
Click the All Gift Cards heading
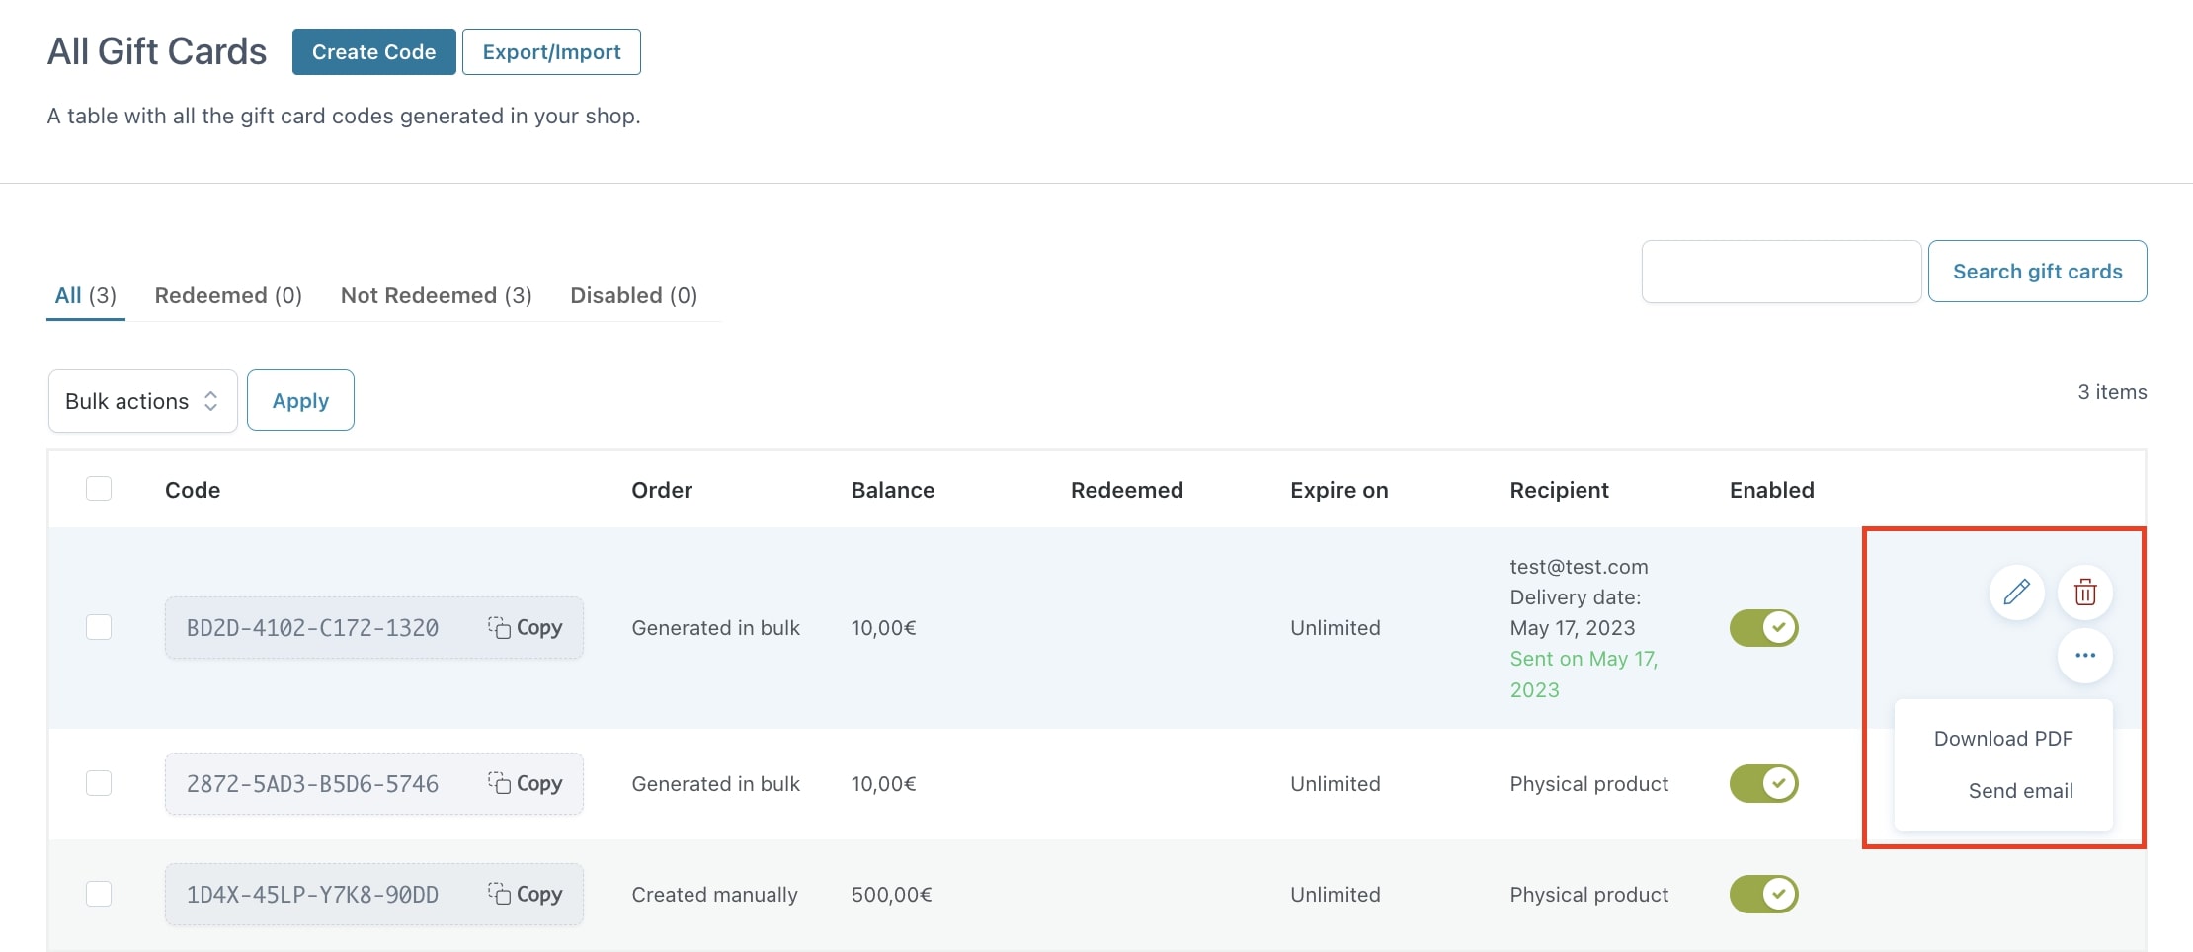[x=157, y=51]
